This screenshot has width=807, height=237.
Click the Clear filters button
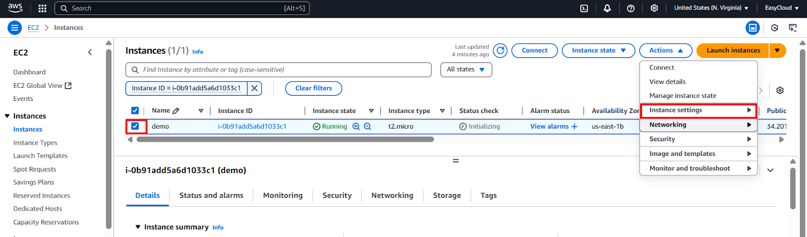coord(314,88)
